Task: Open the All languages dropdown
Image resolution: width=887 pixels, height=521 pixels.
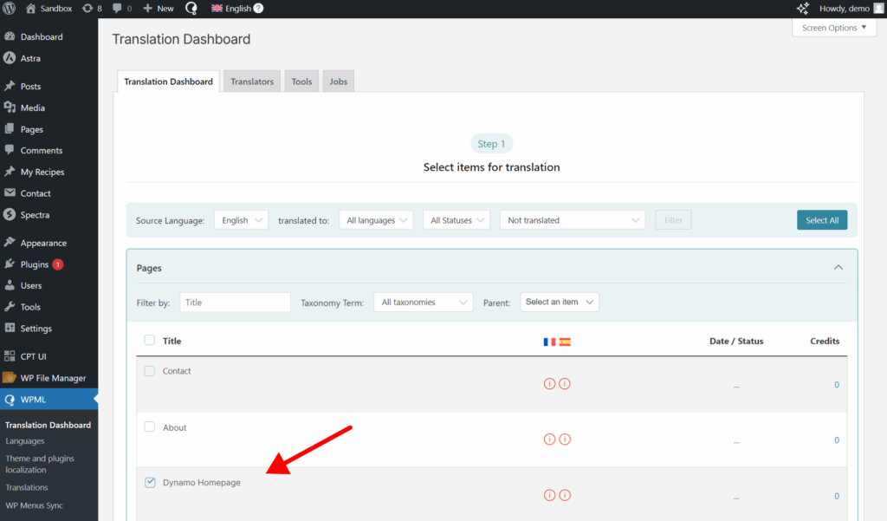Action: click(376, 219)
